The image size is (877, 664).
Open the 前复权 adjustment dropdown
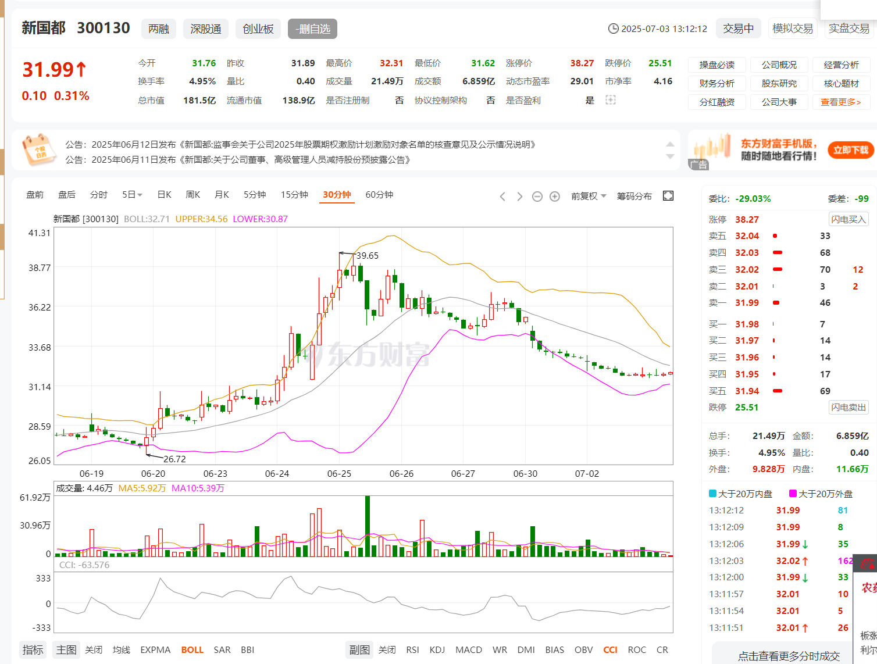pos(589,197)
